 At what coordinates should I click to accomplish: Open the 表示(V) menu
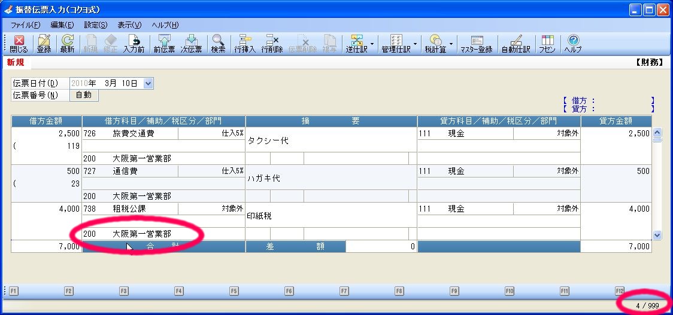tap(129, 25)
